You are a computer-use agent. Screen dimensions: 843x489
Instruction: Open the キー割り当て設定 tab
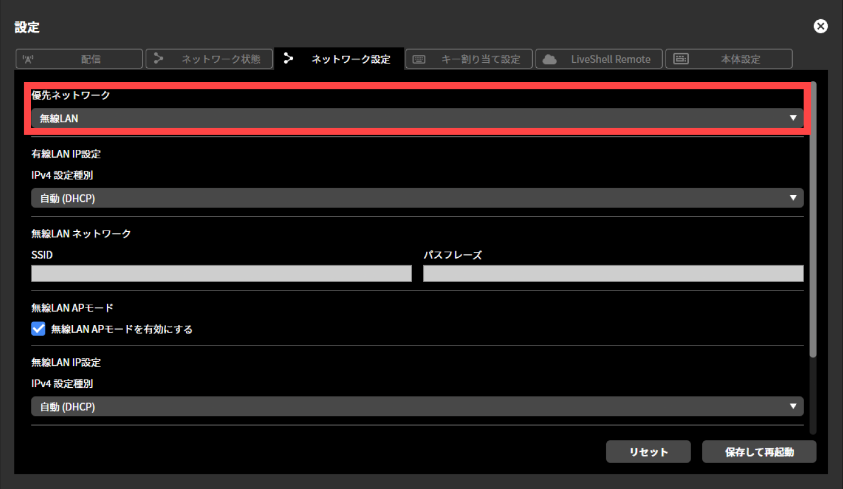tap(468, 58)
